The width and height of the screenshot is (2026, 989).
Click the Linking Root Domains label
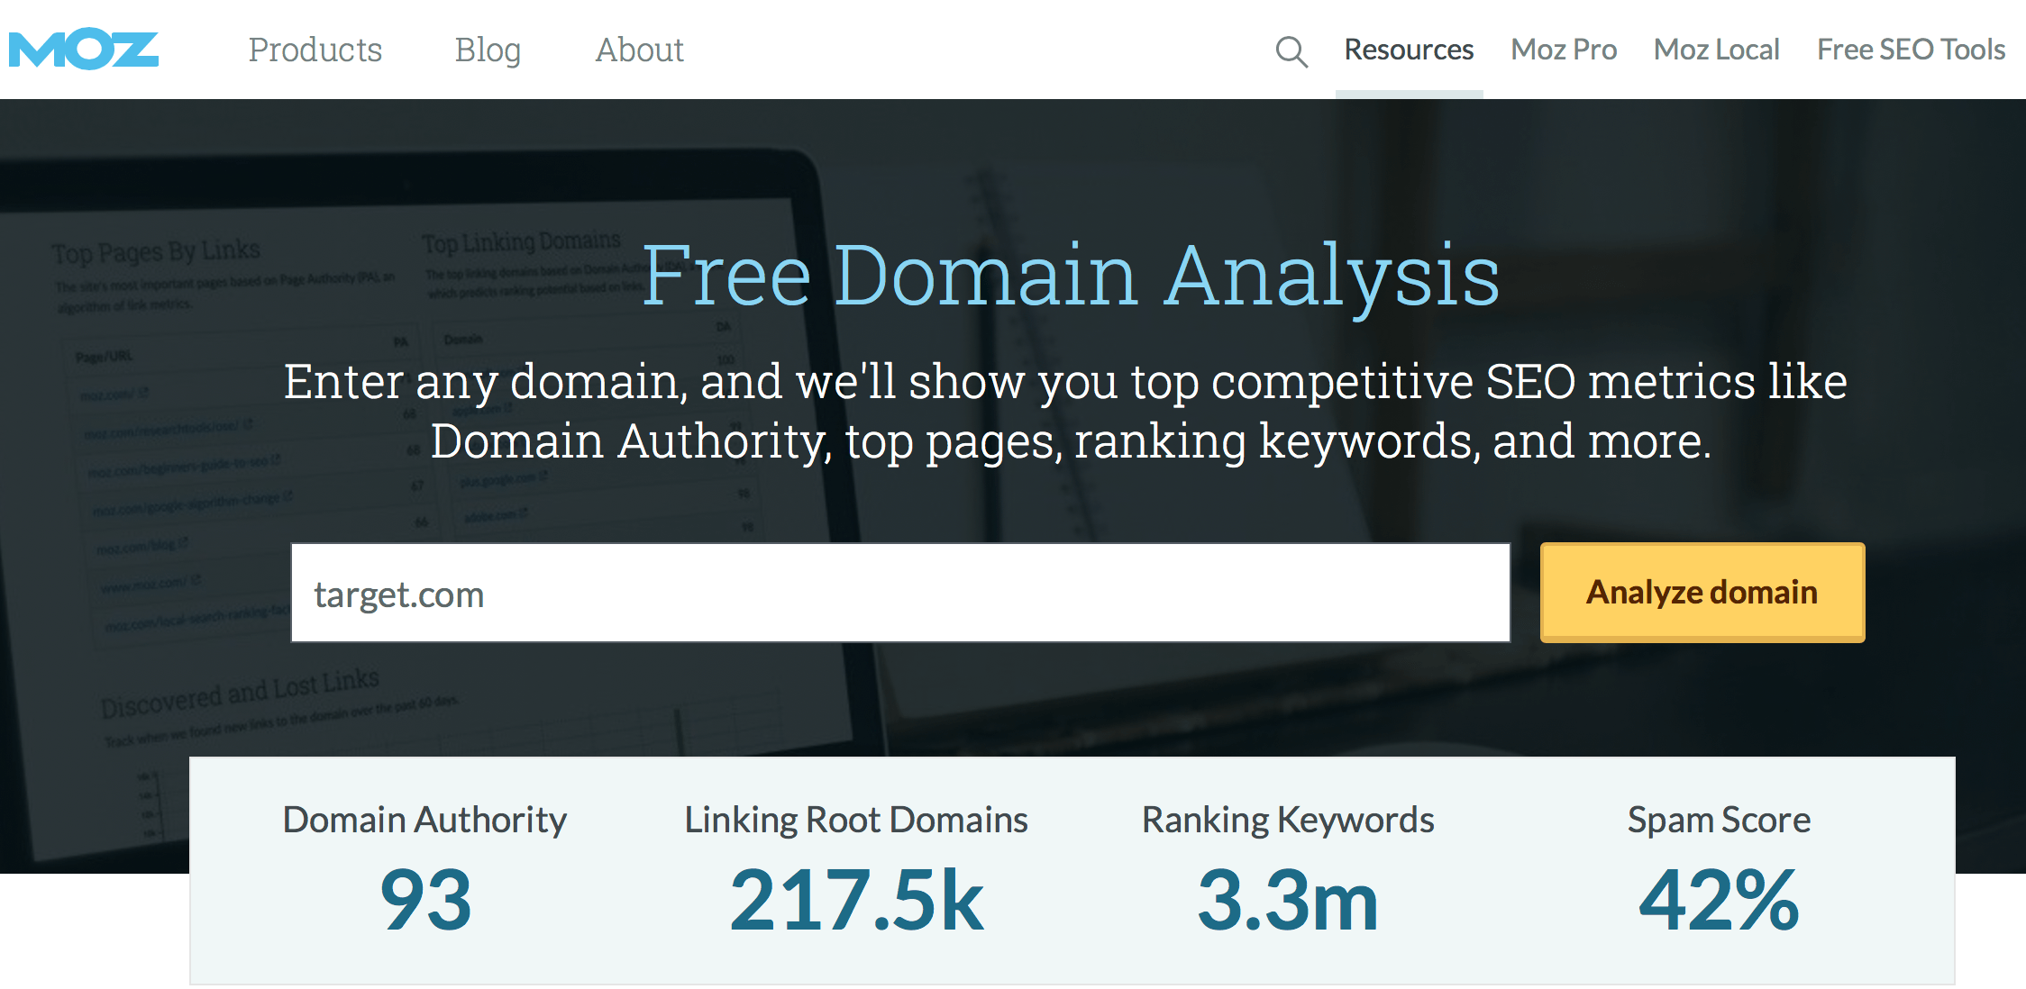[x=856, y=820]
